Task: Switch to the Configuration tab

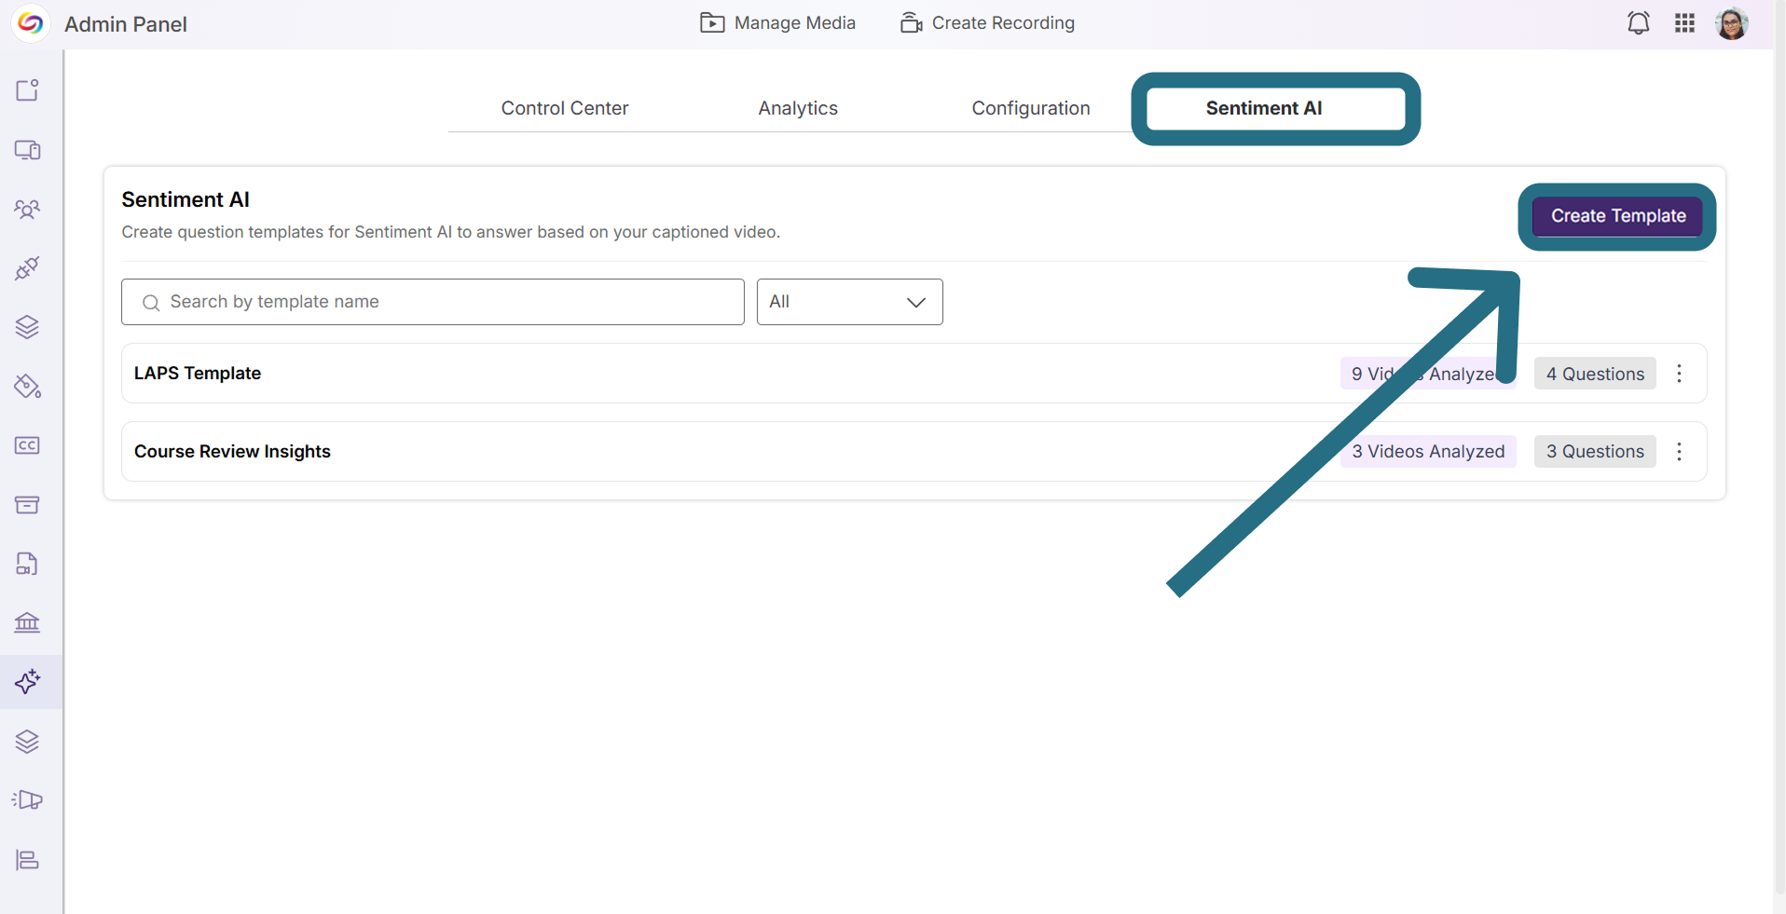Action: coord(1031,108)
